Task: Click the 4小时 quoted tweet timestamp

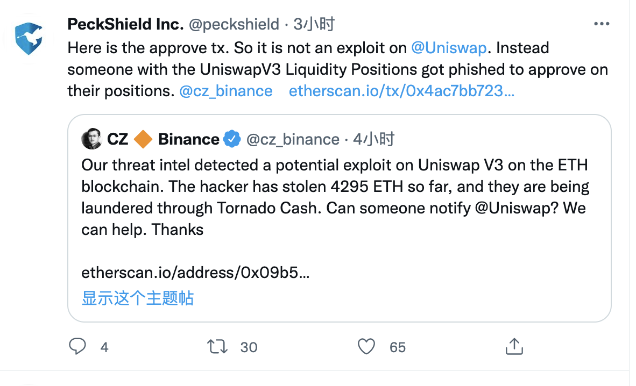Action: click(x=374, y=139)
